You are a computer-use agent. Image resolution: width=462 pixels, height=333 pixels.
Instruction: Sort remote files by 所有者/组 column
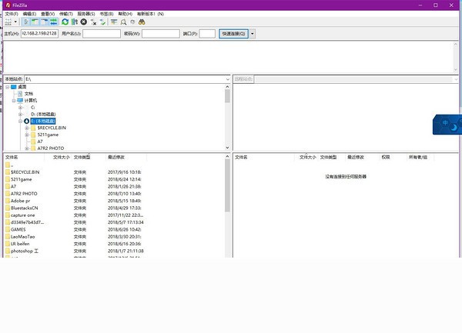coord(418,158)
